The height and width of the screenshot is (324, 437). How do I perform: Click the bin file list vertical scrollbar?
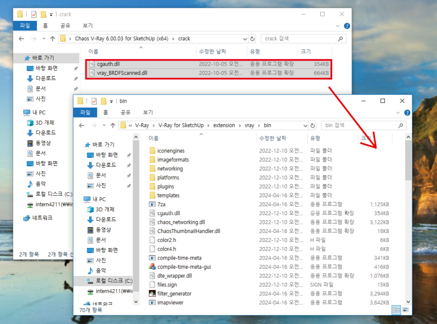[408, 160]
